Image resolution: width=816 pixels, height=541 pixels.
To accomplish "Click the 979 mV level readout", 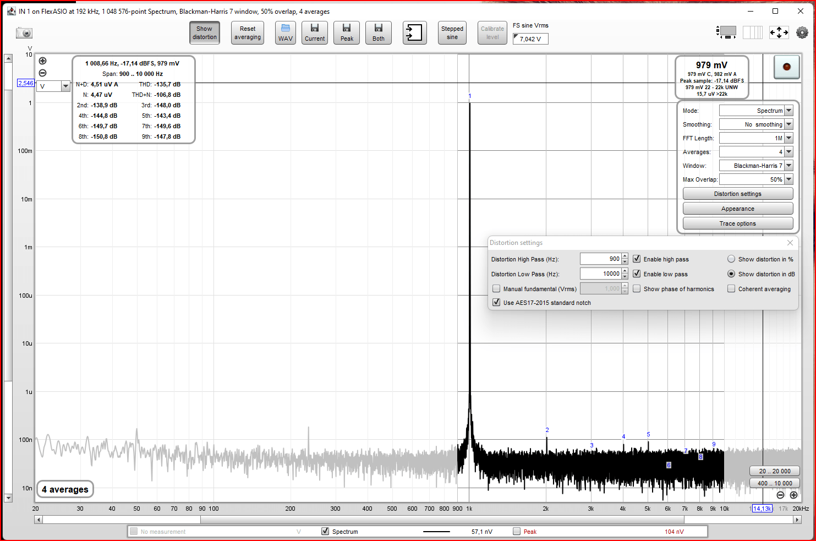I will tap(711, 65).
